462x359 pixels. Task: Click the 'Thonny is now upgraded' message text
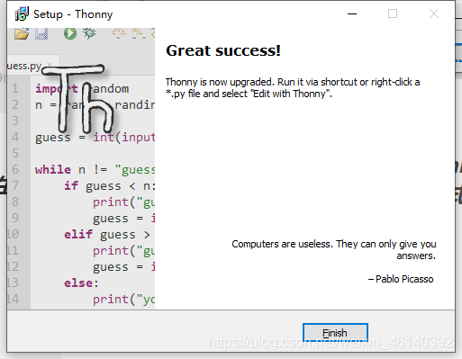click(x=293, y=87)
